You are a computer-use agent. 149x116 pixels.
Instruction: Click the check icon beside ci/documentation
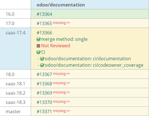click(42, 59)
